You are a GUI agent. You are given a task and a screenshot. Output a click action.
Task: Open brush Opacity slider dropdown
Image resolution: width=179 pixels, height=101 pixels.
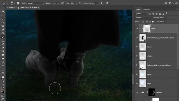58,3
